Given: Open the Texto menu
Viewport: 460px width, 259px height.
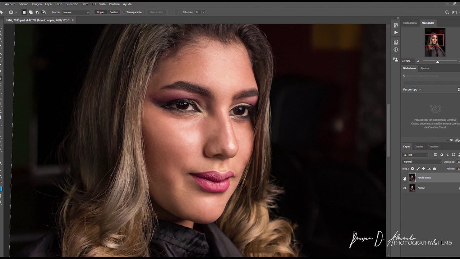Looking at the screenshot, I should pos(59,4).
